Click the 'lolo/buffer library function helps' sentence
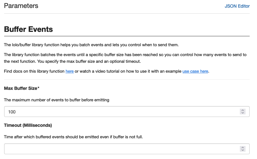This screenshot has width=257, height=159. (x=91, y=45)
